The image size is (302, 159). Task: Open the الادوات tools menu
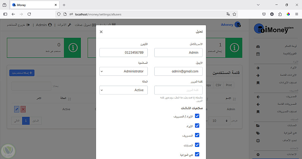pos(64,25)
